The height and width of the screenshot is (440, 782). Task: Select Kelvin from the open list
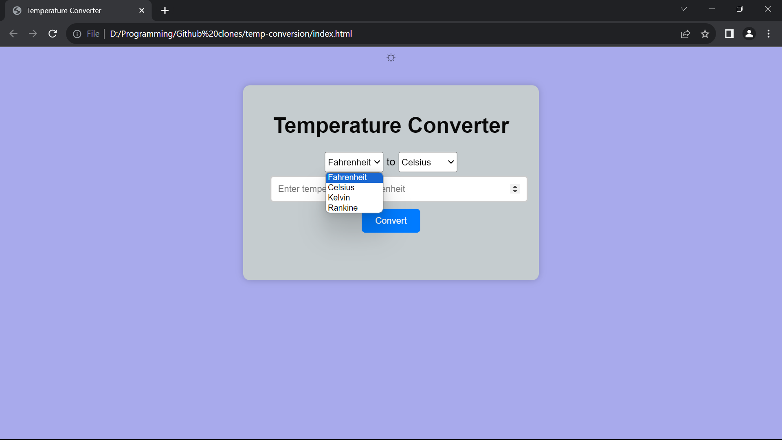point(339,198)
